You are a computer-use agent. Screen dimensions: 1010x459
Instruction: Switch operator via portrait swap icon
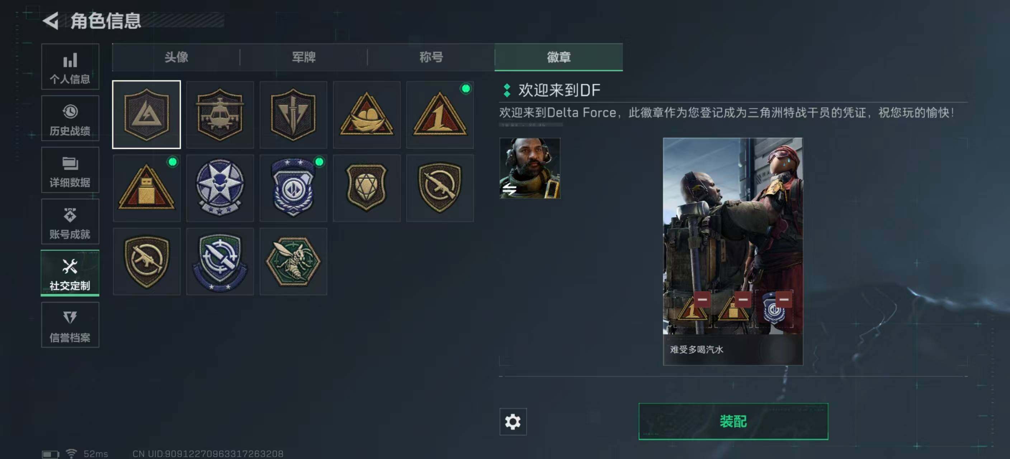(x=510, y=190)
